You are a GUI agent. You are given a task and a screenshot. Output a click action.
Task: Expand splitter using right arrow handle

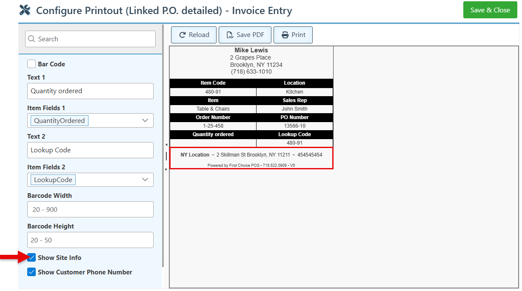click(x=166, y=169)
